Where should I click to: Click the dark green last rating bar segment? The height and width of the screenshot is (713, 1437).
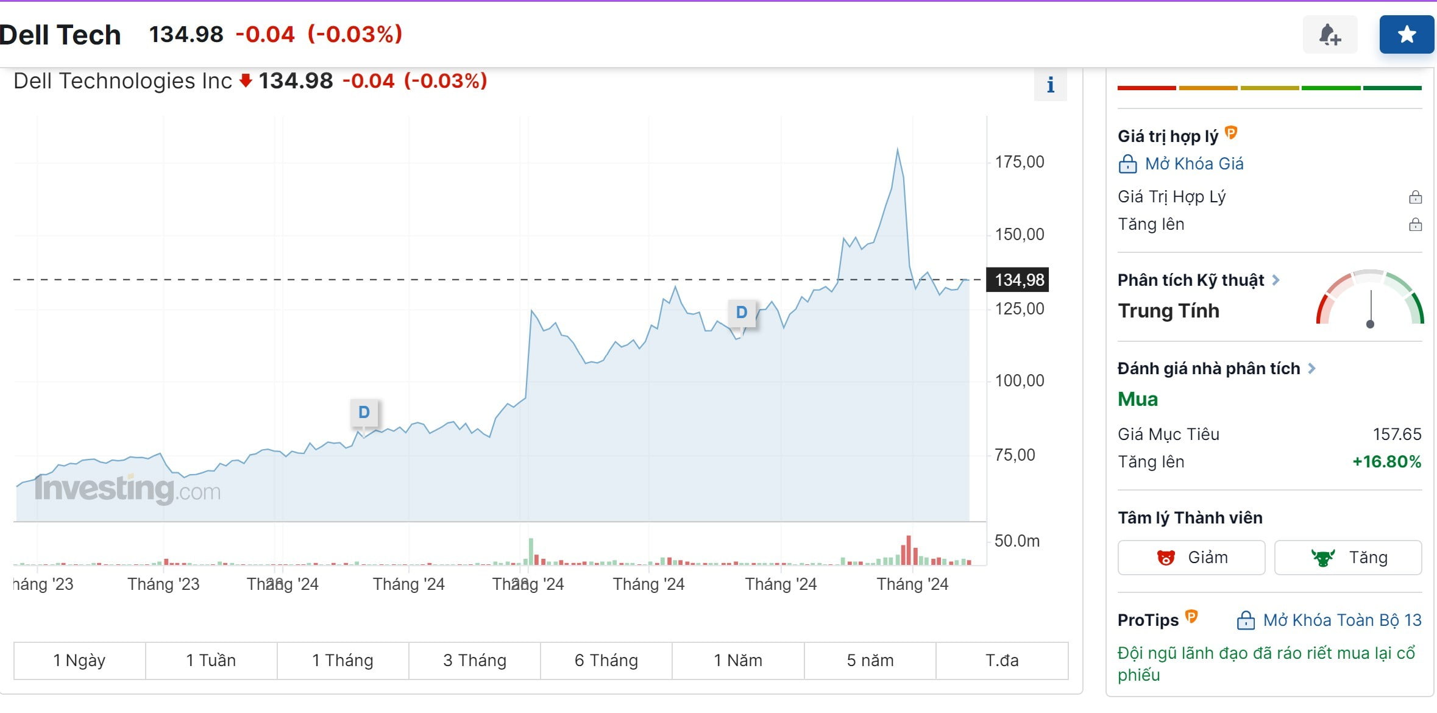1393,88
